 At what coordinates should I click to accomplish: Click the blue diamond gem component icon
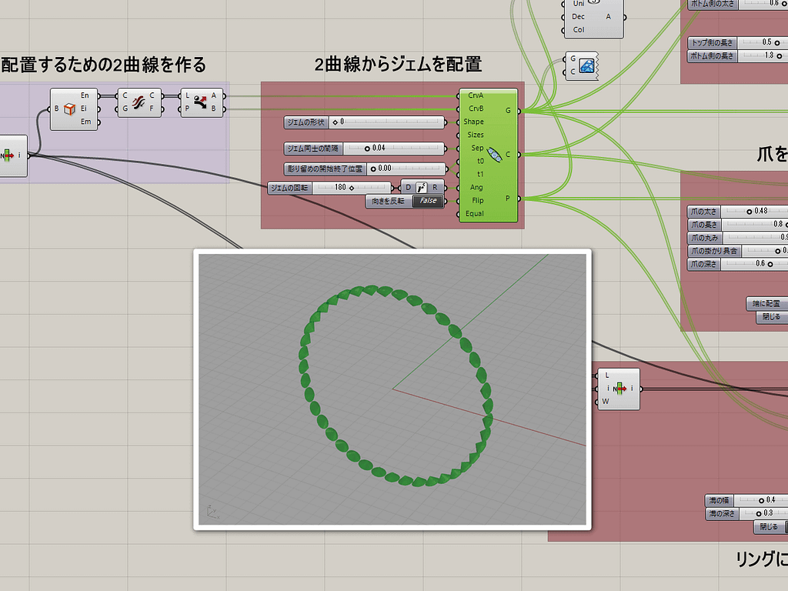pyautogui.click(x=587, y=65)
